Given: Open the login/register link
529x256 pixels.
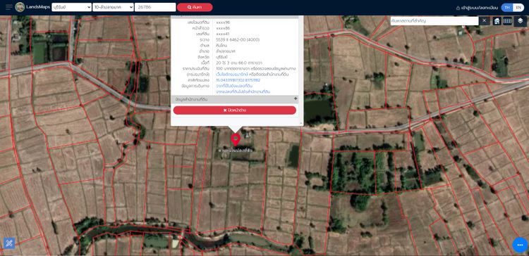Looking at the screenshot, I should (x=477, y=8).
